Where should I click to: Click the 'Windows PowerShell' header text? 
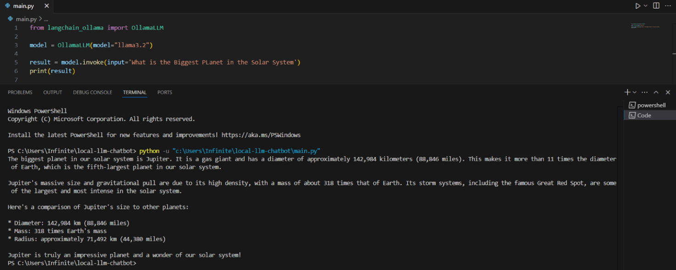[37, 111]
